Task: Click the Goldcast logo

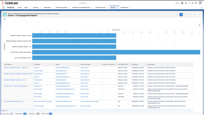Action: [x=10, y=3]
